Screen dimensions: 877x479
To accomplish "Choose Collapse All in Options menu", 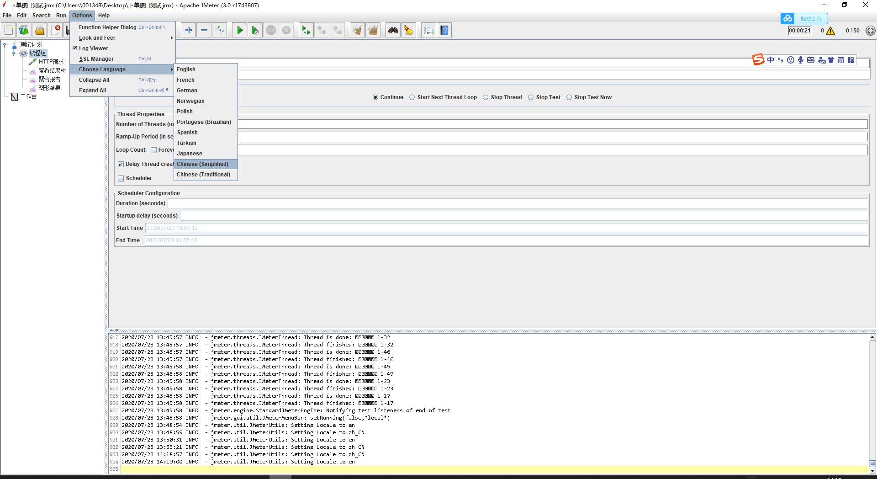I will pos(122,80).
